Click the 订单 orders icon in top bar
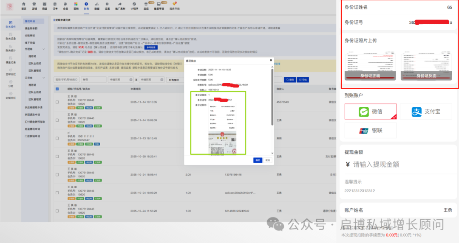Image resolution: width=459 pixels, height=243 pixels. 55,6
